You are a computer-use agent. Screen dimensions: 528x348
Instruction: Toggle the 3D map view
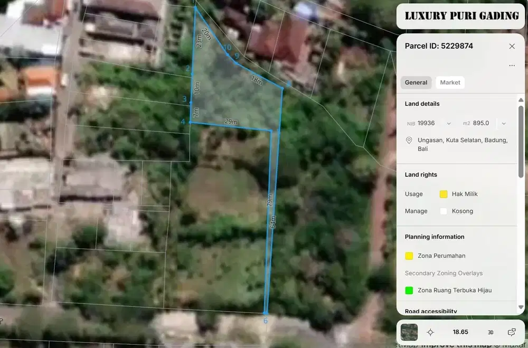click(491, 332)
